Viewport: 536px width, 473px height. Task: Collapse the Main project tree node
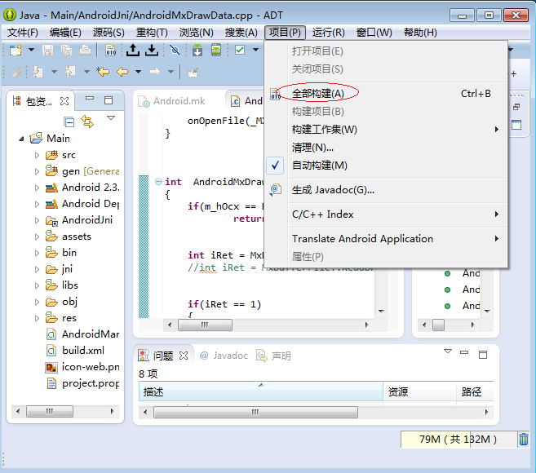(x=21, y=139)
